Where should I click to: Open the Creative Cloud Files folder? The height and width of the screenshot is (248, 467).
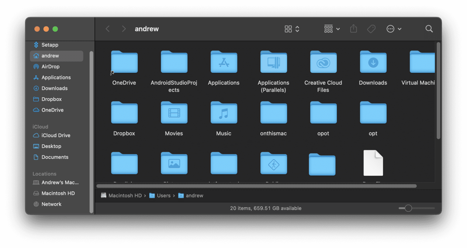tap(323, 62)
